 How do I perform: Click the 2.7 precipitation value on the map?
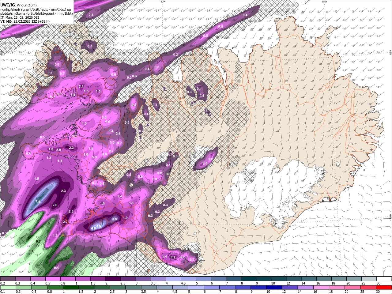coord(65,222)
